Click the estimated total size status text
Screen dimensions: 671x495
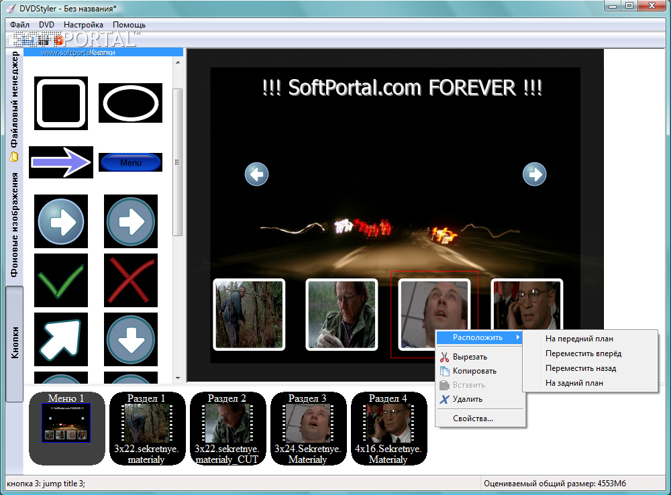pyautogui.click(x=555, y=484)
